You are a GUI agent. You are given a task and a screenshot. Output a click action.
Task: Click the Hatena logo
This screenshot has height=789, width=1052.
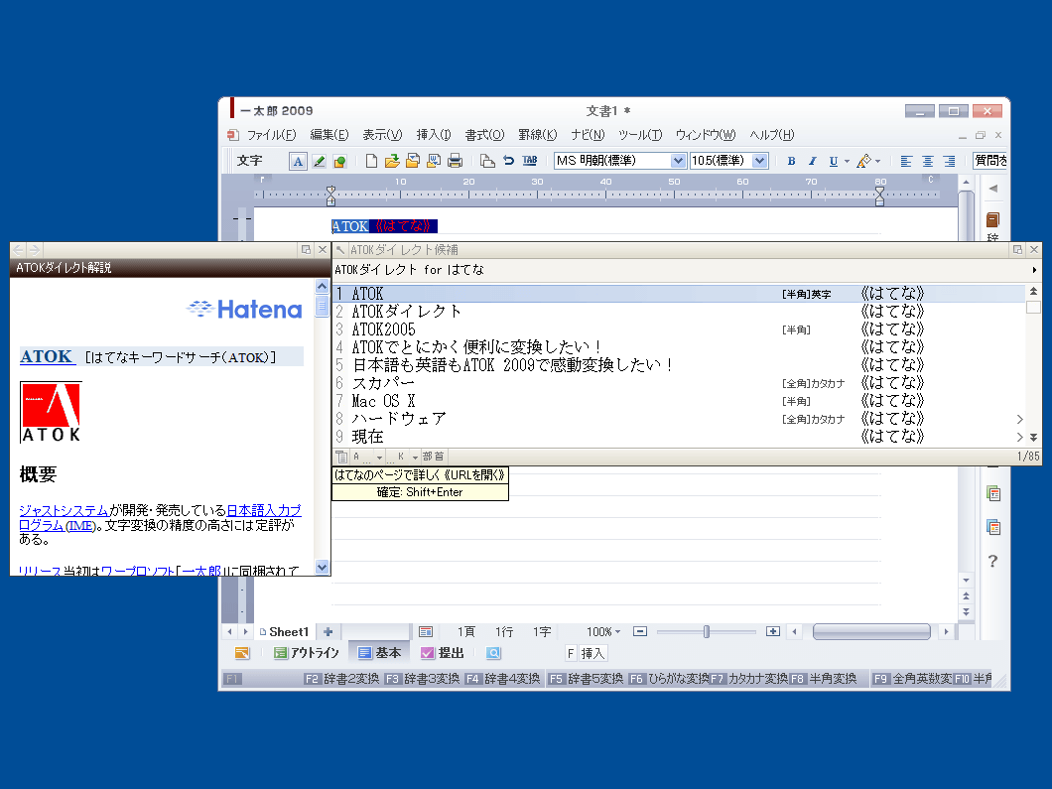[244, 310]
